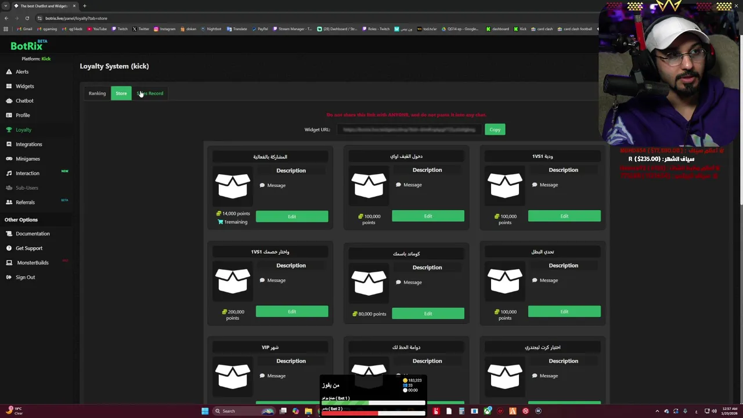Edit the كوماند باسمك store item
Image resolution: width=743 pixels, height=418 pixels.
tap(428, 313)
